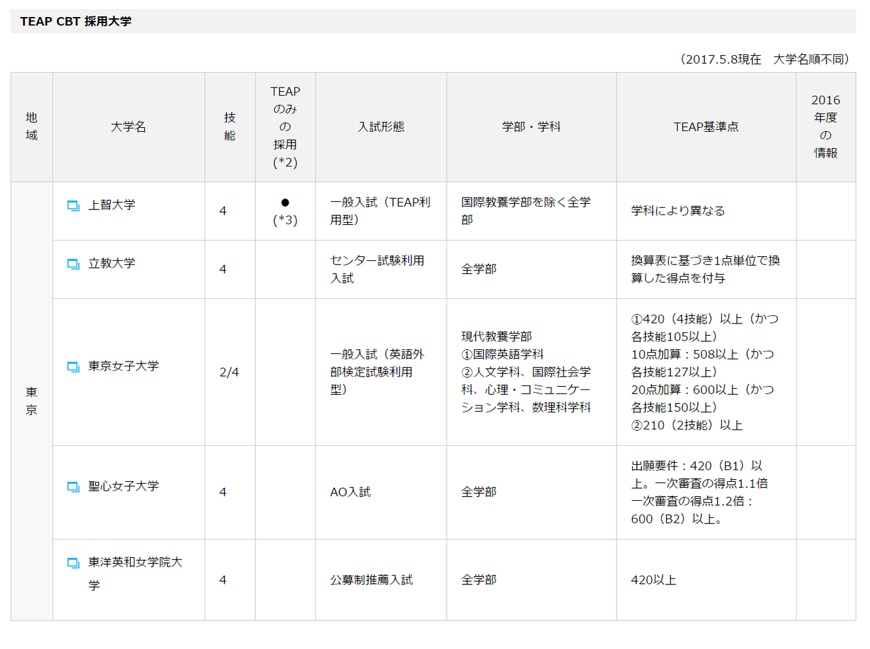Click the TEAP CBT 採用大学 heading

click(76, 22)
